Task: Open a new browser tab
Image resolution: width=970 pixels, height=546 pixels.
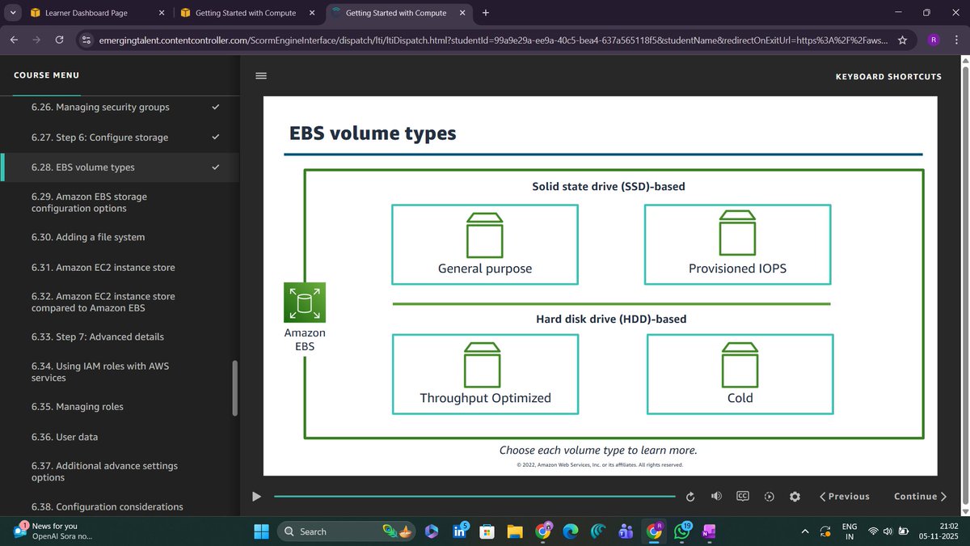Action: 485,13
